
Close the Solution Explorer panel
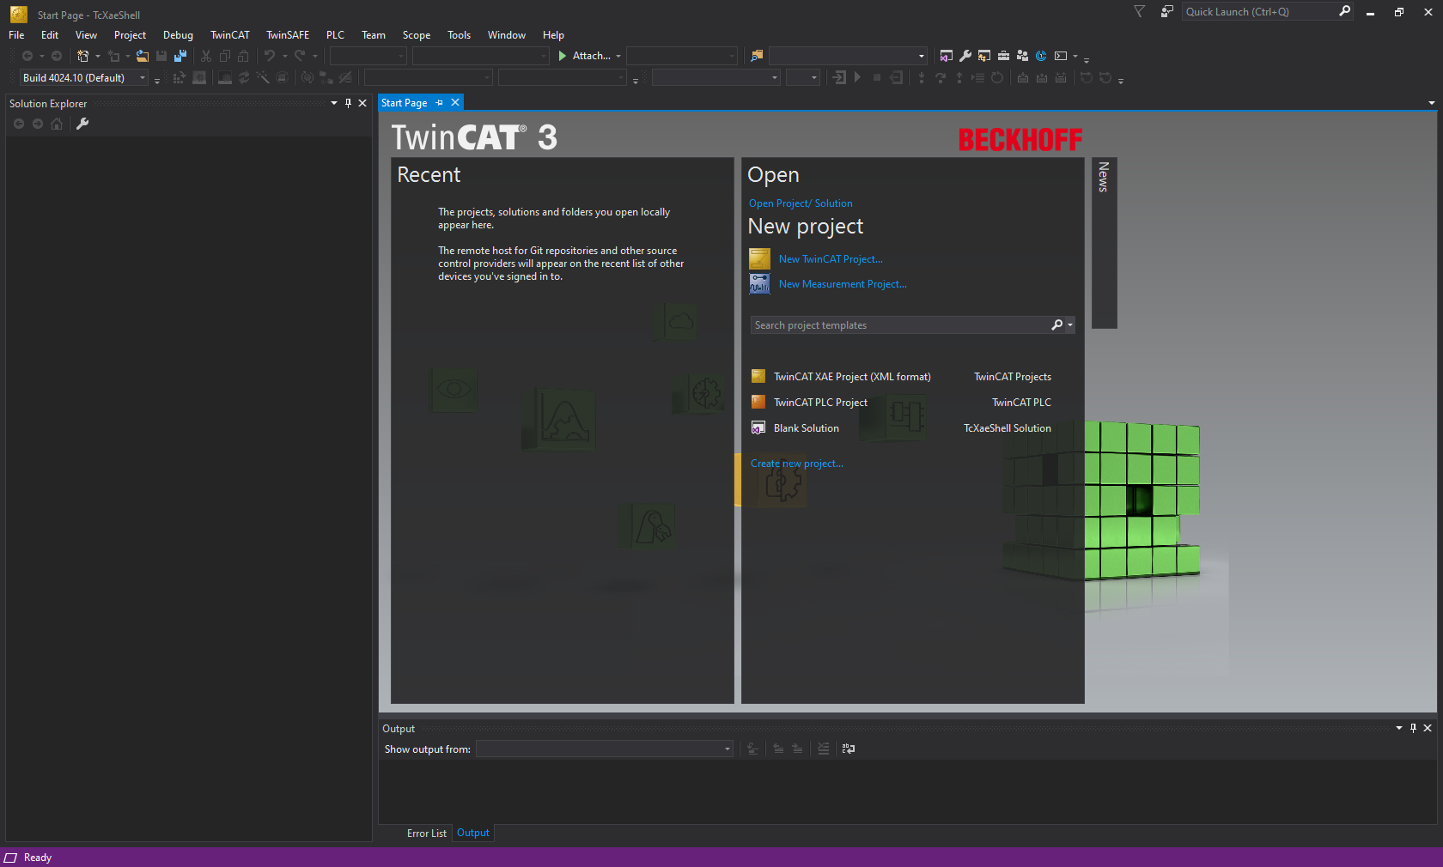(x=362, y=103)
